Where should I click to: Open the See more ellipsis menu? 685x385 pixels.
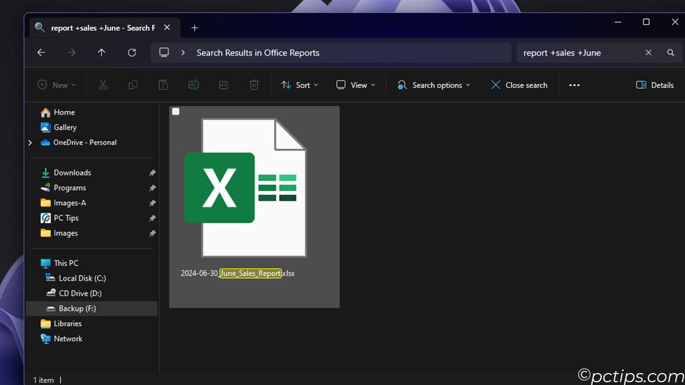pos(574,84)
